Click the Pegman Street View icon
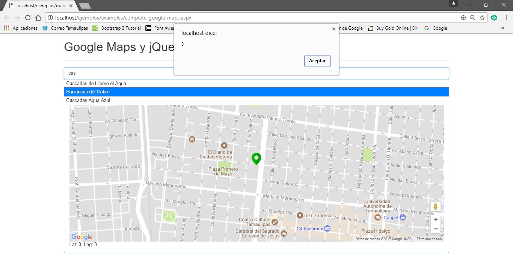 [x=435, y=206]
